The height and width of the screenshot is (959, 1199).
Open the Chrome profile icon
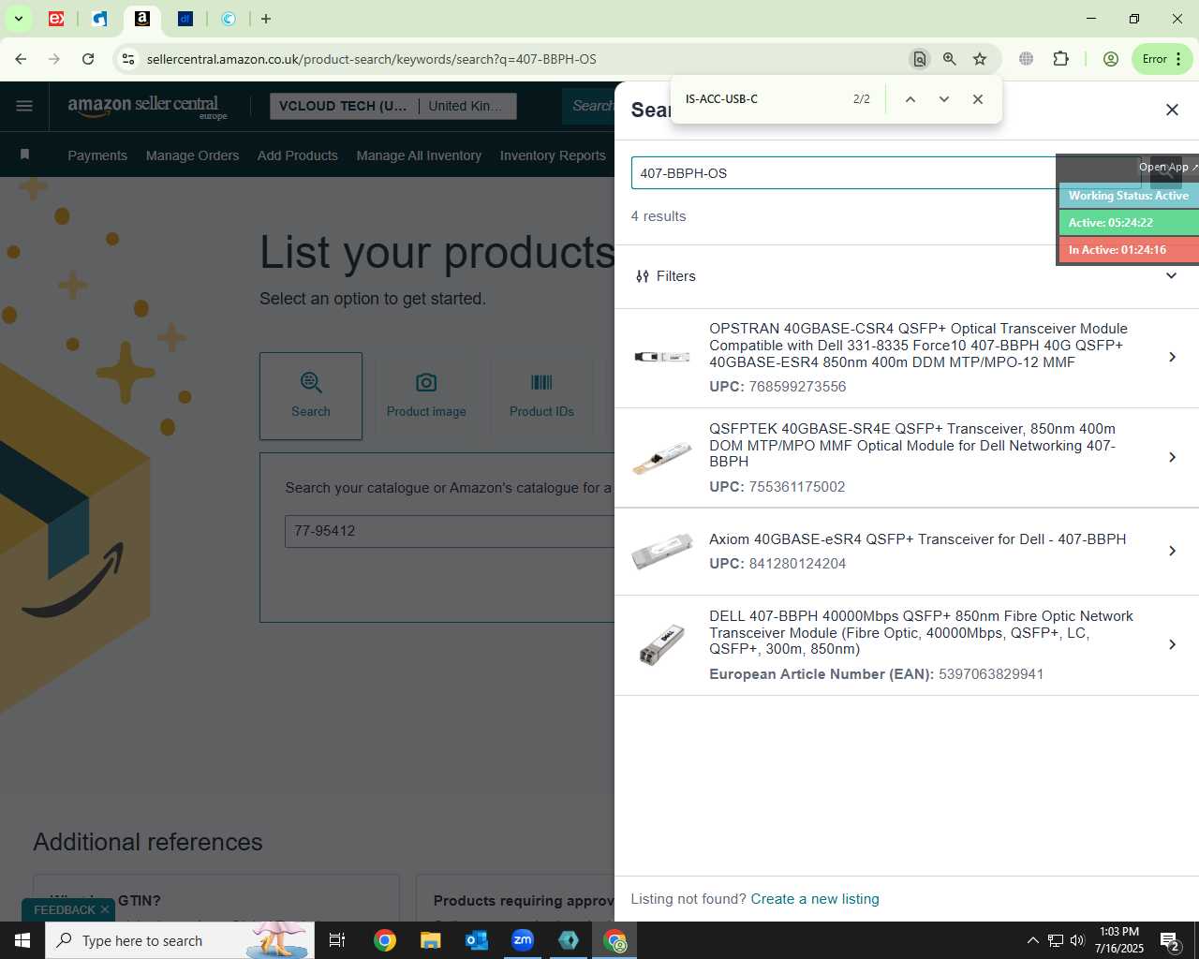point(1111,59)
